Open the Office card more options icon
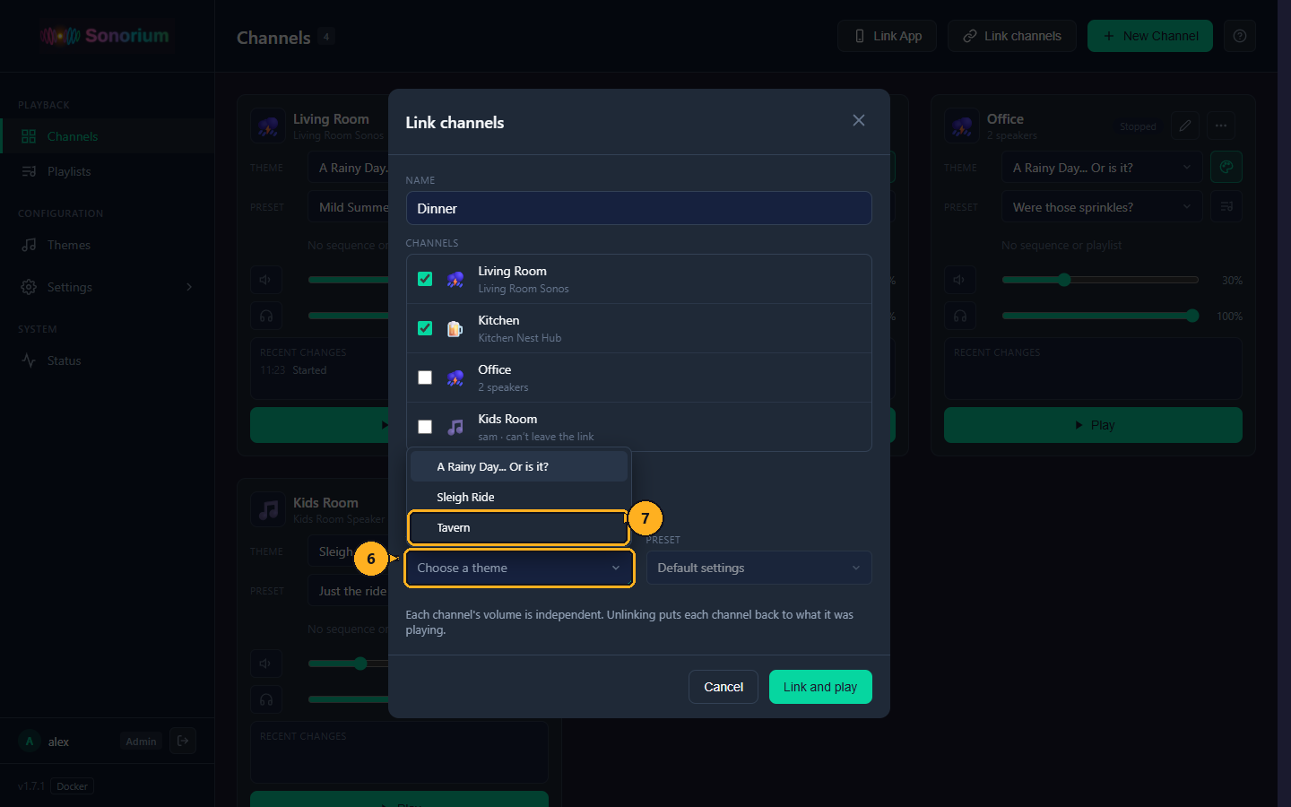 coord(1221,126)
